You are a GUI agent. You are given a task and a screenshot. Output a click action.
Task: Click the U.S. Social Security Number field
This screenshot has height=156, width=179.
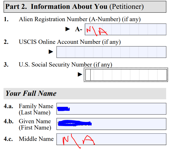(x=126, y=75)
